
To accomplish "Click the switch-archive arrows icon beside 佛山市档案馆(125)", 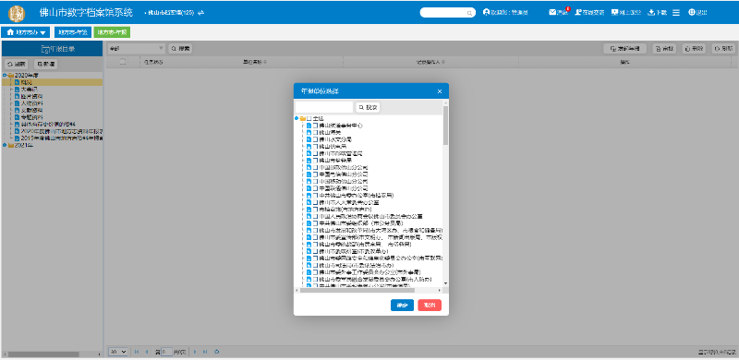I will pyautogui.click(x=201, y=13).
